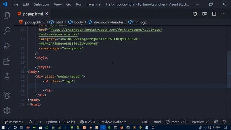The width and height of the screenshot is (231, 130).
Task: Click the integrity attribute on line 15
Action: (x=47, y=39)
